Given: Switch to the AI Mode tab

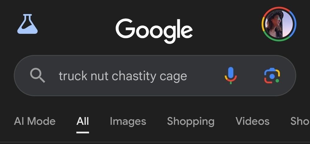Looking at the screenshot, I should (x=35, y=121).
